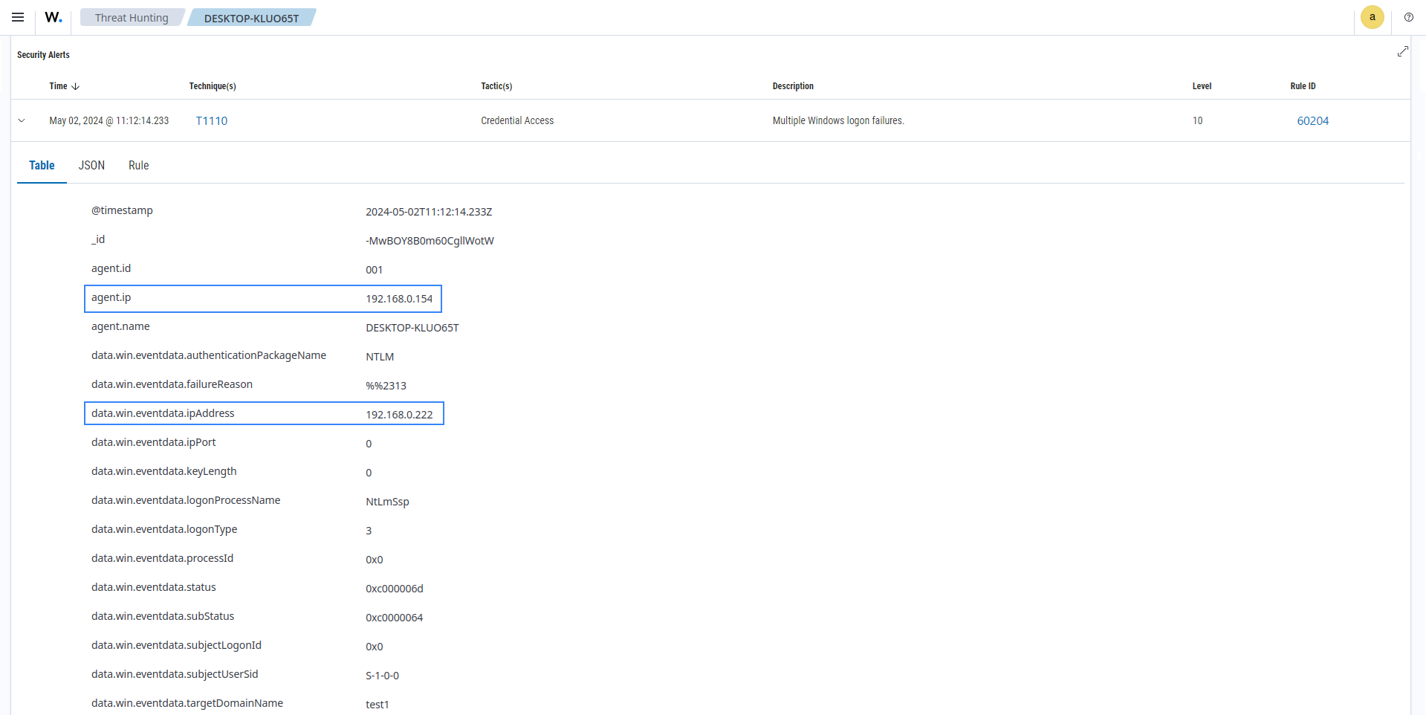Expand Security Alerts to fullscreen view
Viewport: 1426px width, 715px height.
tap(1403, 51)
